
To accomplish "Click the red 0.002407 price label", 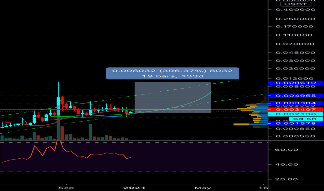I will point(295,109).
